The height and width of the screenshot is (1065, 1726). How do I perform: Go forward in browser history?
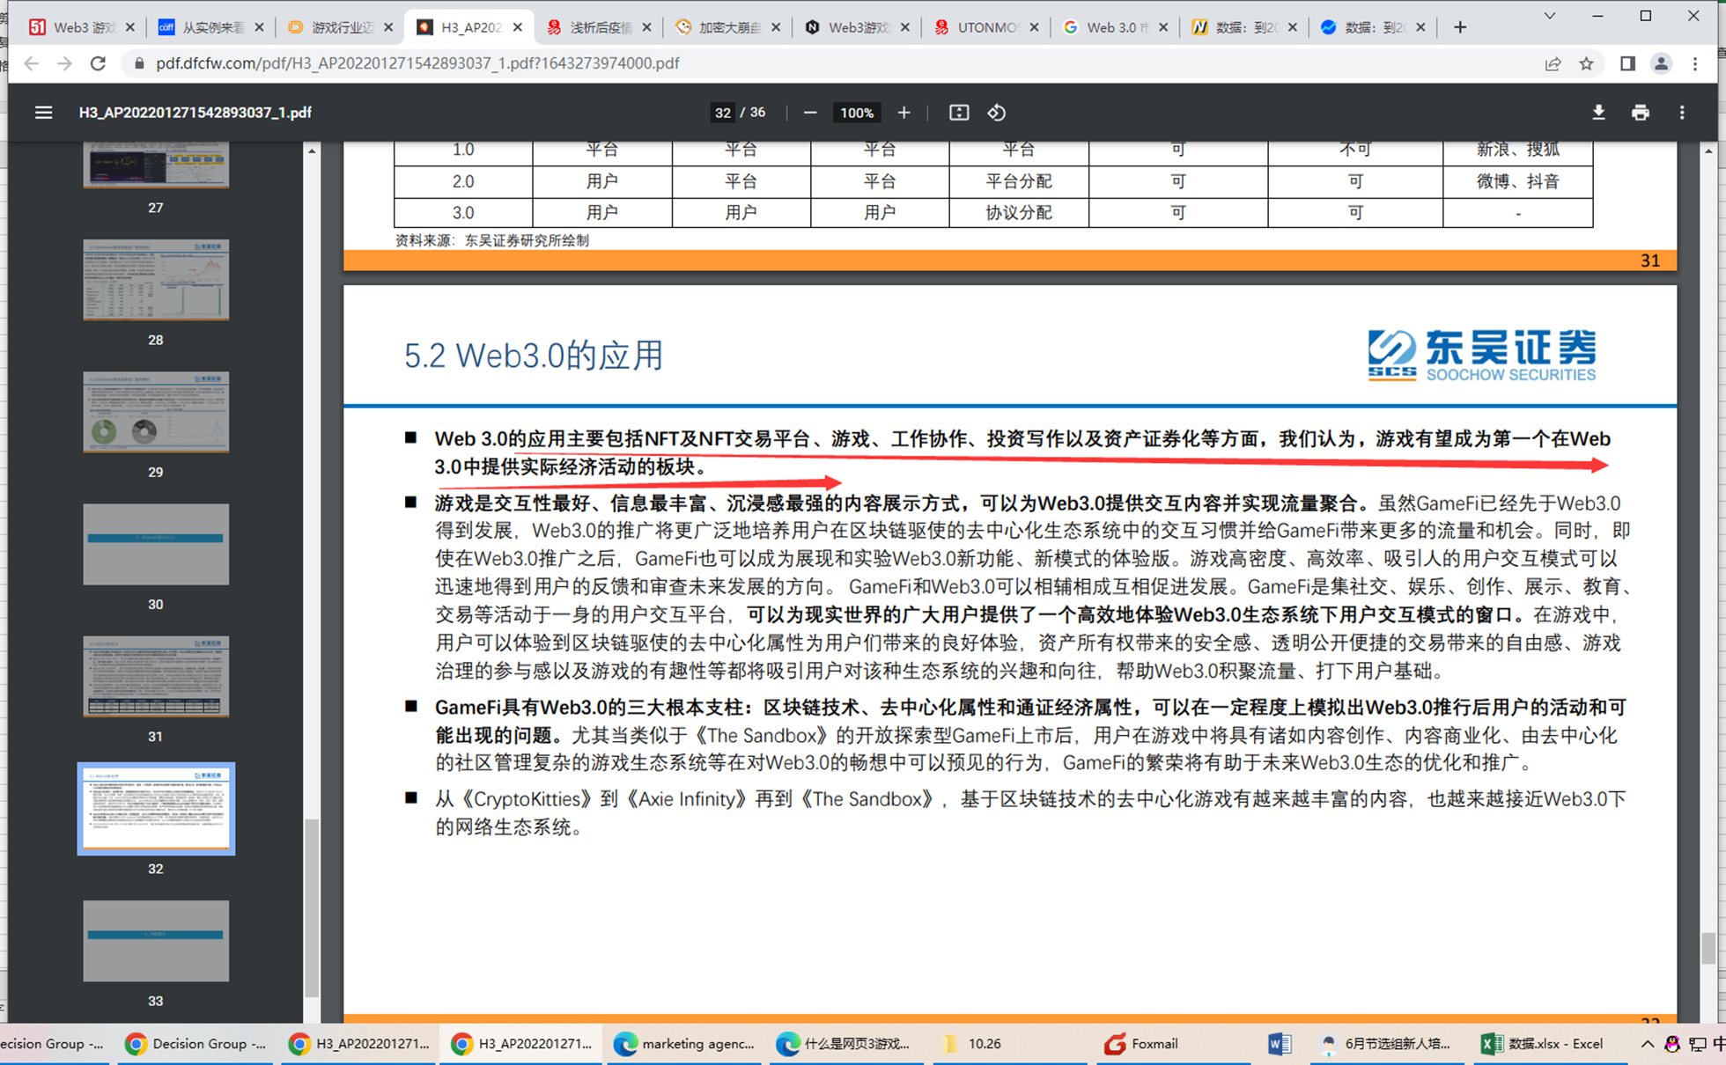pos(64,63)
